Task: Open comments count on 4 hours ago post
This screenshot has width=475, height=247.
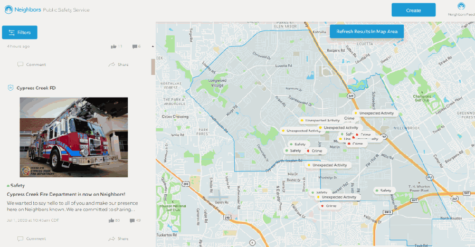Action: (x=136, y=46)
